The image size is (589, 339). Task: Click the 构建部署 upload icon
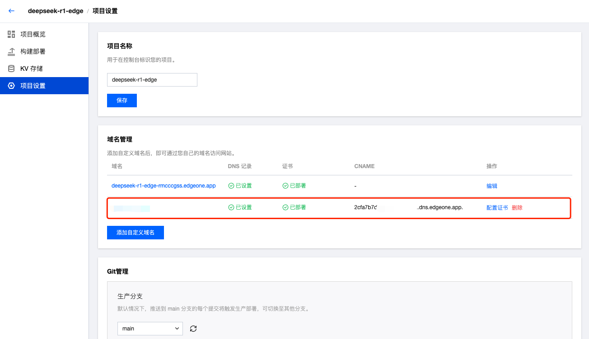(11, 51)
